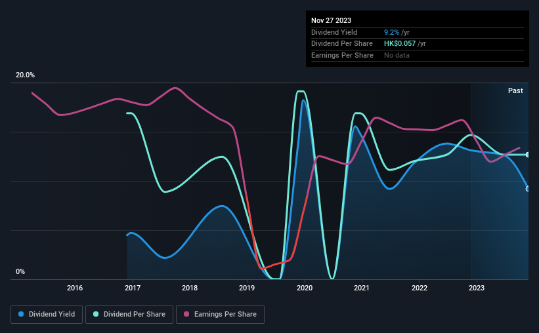
Task: Click the tooltip Earnings Per Share row label
Action: [342, 55]
